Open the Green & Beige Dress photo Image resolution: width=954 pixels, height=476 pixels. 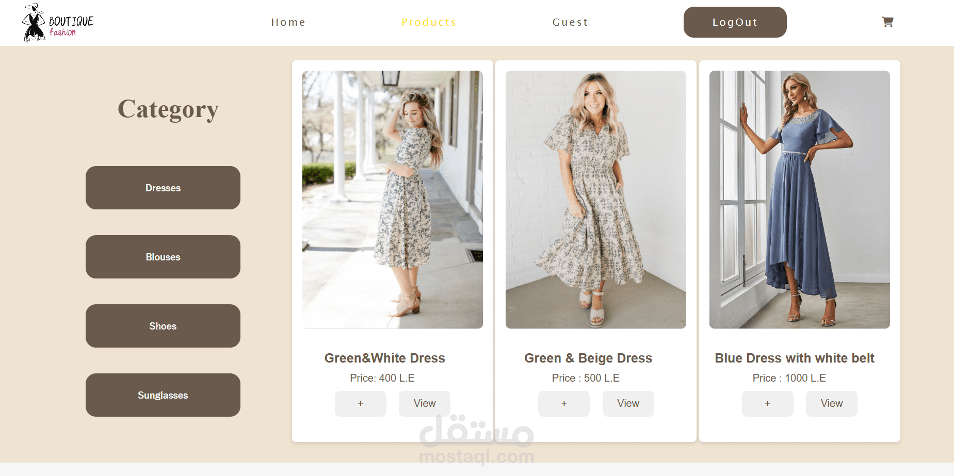coord(596,200)
